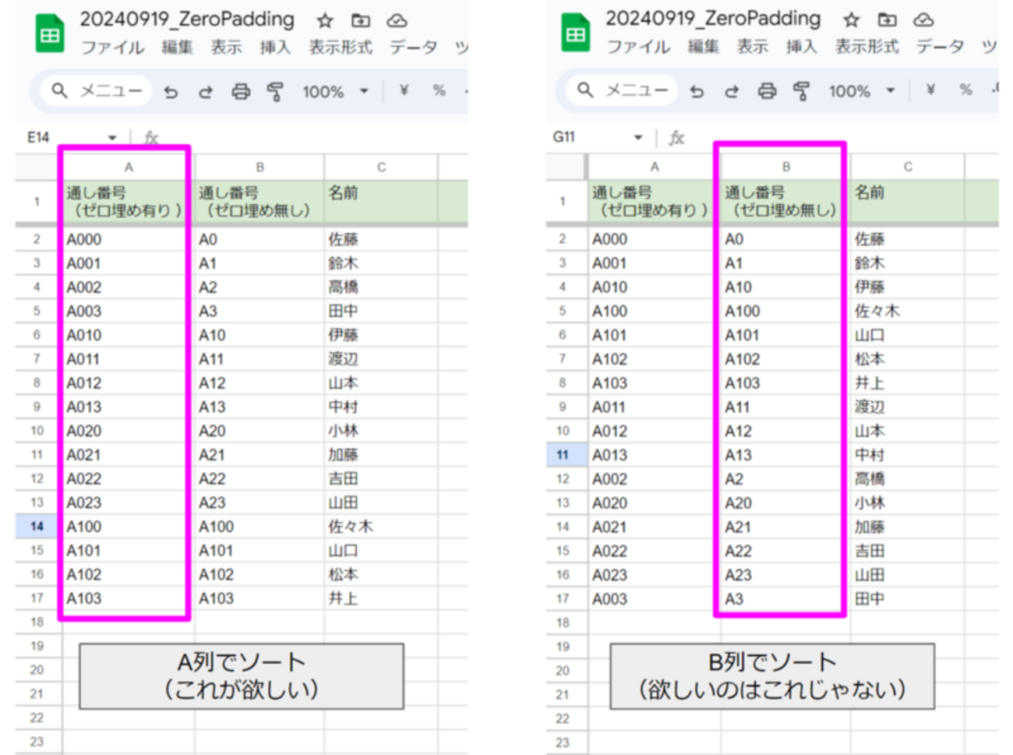Open the 表示 menu in G11 window

(x=752, y=47)
